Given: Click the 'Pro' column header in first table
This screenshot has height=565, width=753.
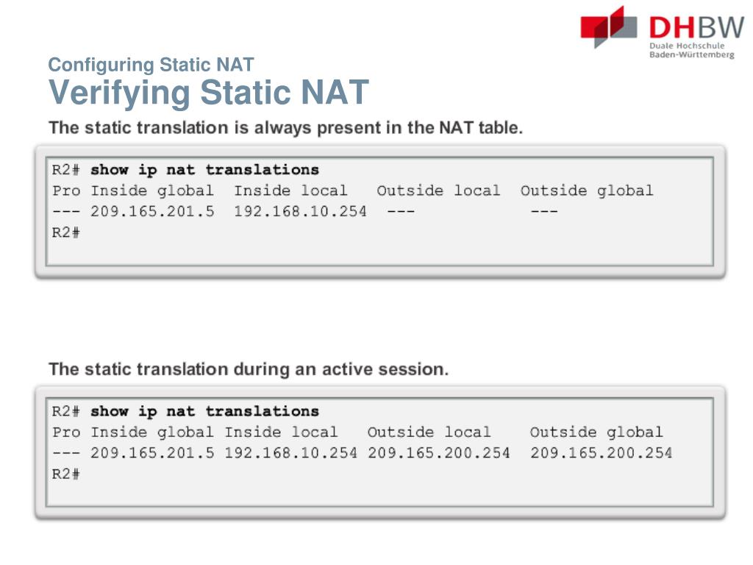Looking at the screenshot, I should pos(66,191).
